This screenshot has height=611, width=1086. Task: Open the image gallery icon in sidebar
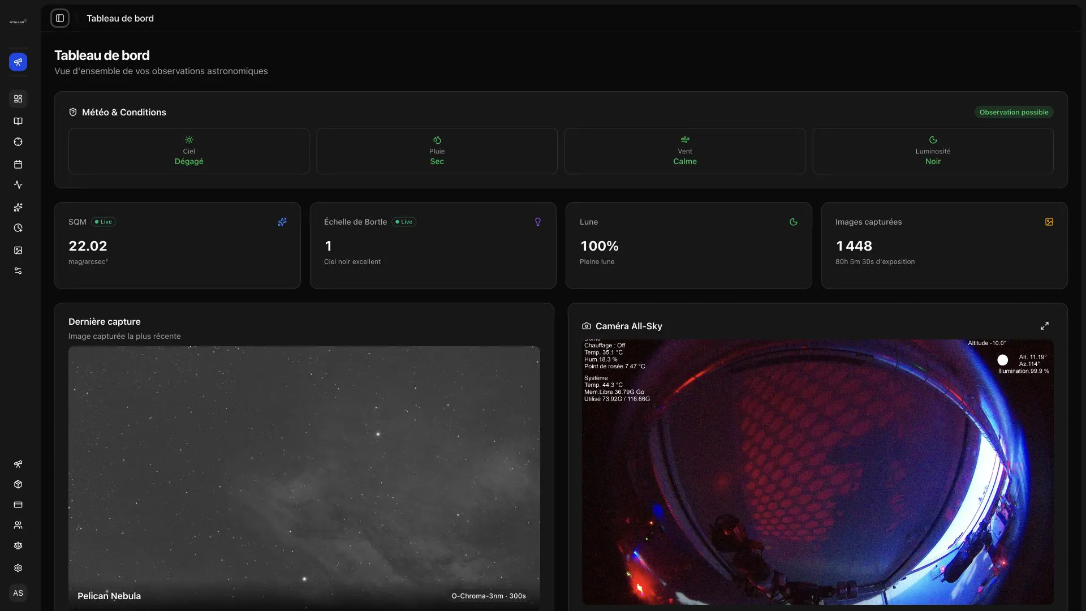[18, 250]
